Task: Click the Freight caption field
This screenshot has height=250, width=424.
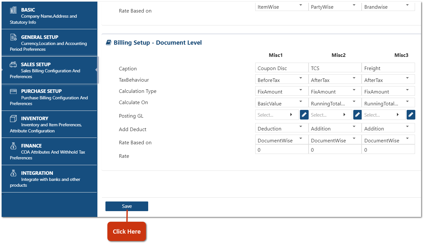Action: [388, 68]
